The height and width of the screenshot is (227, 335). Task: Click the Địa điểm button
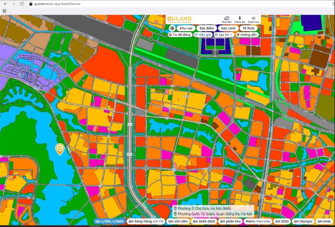(207, 28)
